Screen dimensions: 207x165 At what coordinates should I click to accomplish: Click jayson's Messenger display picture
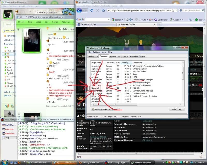coord(8,14)
